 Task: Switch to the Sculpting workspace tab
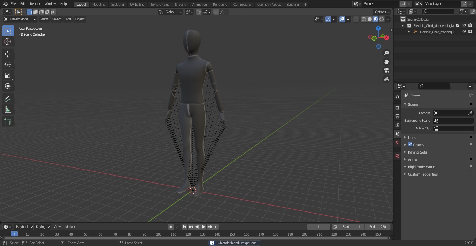[x=117, y=4]
